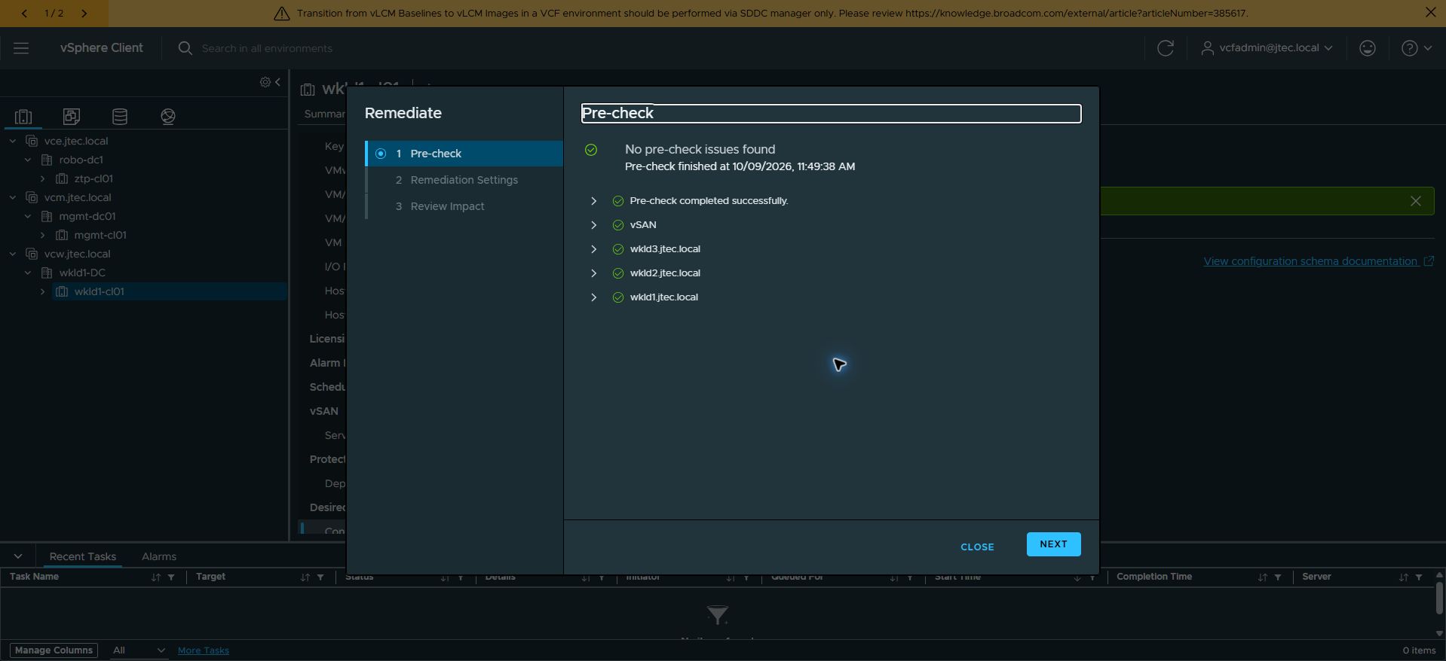Select Networking inventory view icon

click(x=168, y=117)
